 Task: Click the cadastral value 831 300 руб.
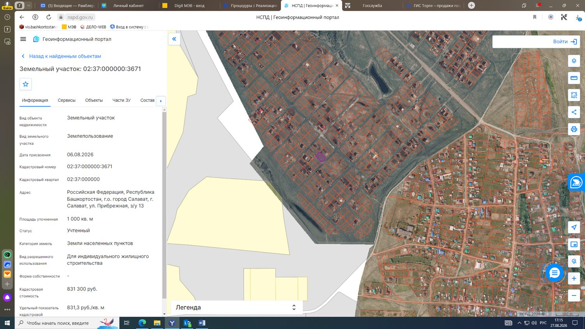pos(82,289)
